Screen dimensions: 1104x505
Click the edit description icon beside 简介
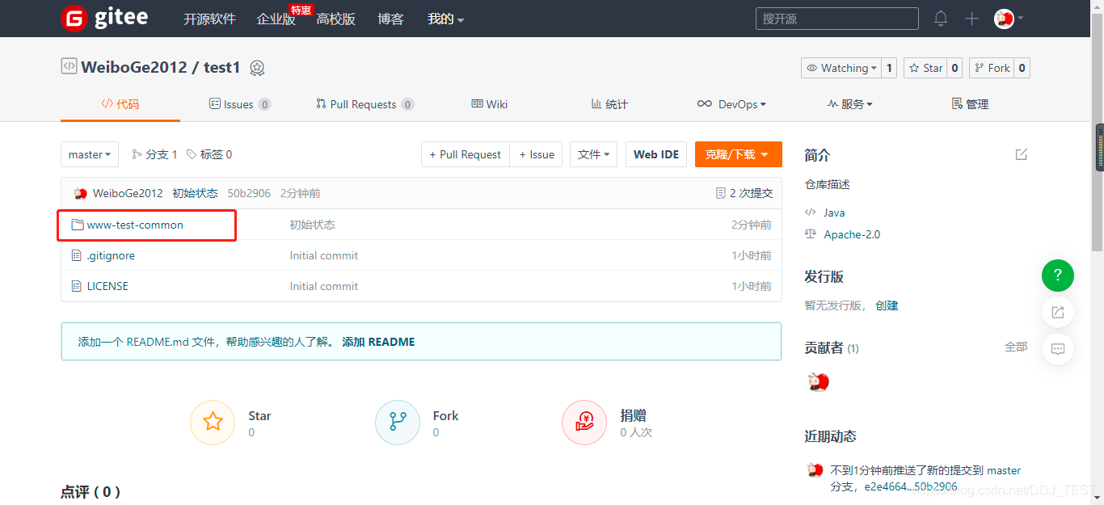coord(1022,154)
